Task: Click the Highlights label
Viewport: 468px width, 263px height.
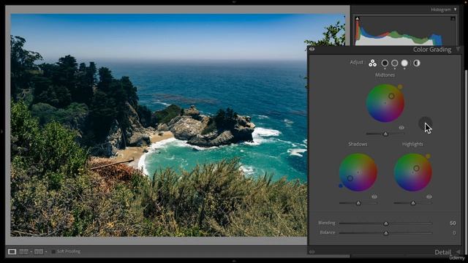Action: pyautogui.click(x=412, y=145)
